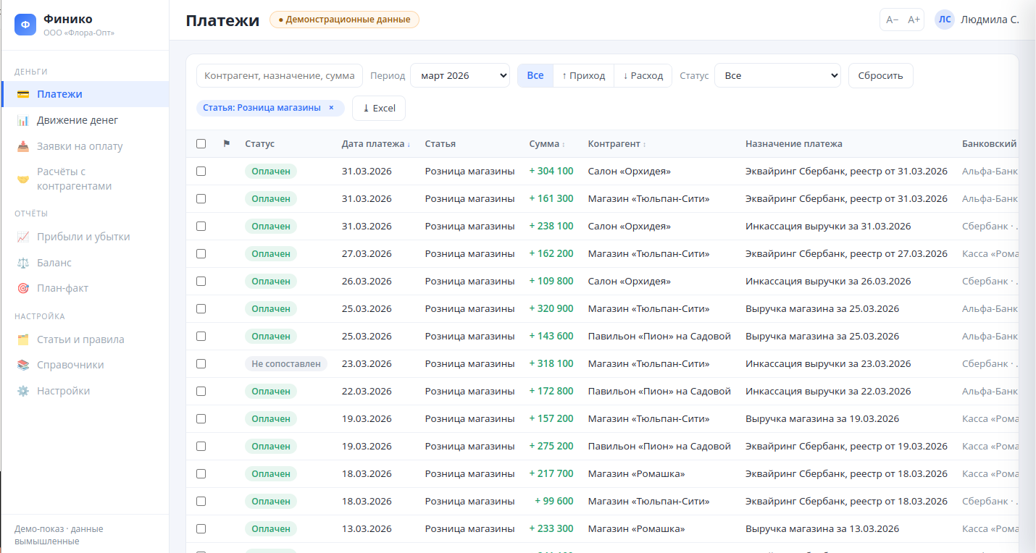
Task: Click Инкассация выручки за 22.03.2026
Action: tap(828, 392)
